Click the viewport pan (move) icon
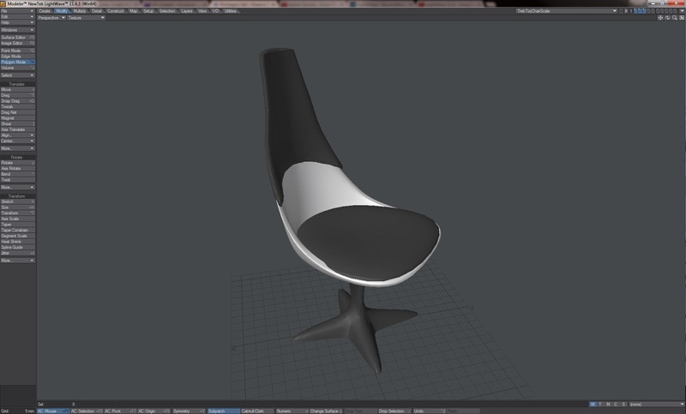Viewport: 686px width, 414px height. coord(660,18)
